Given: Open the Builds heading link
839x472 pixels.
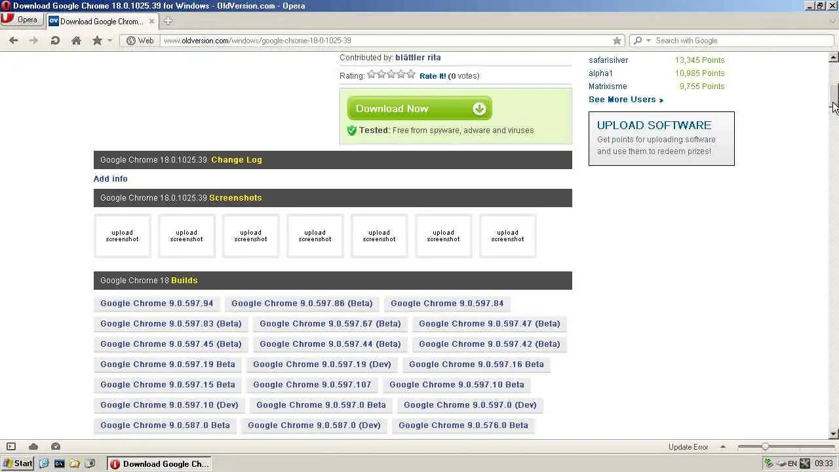Looking at the screenshot, I should click(x=184, y=281).
